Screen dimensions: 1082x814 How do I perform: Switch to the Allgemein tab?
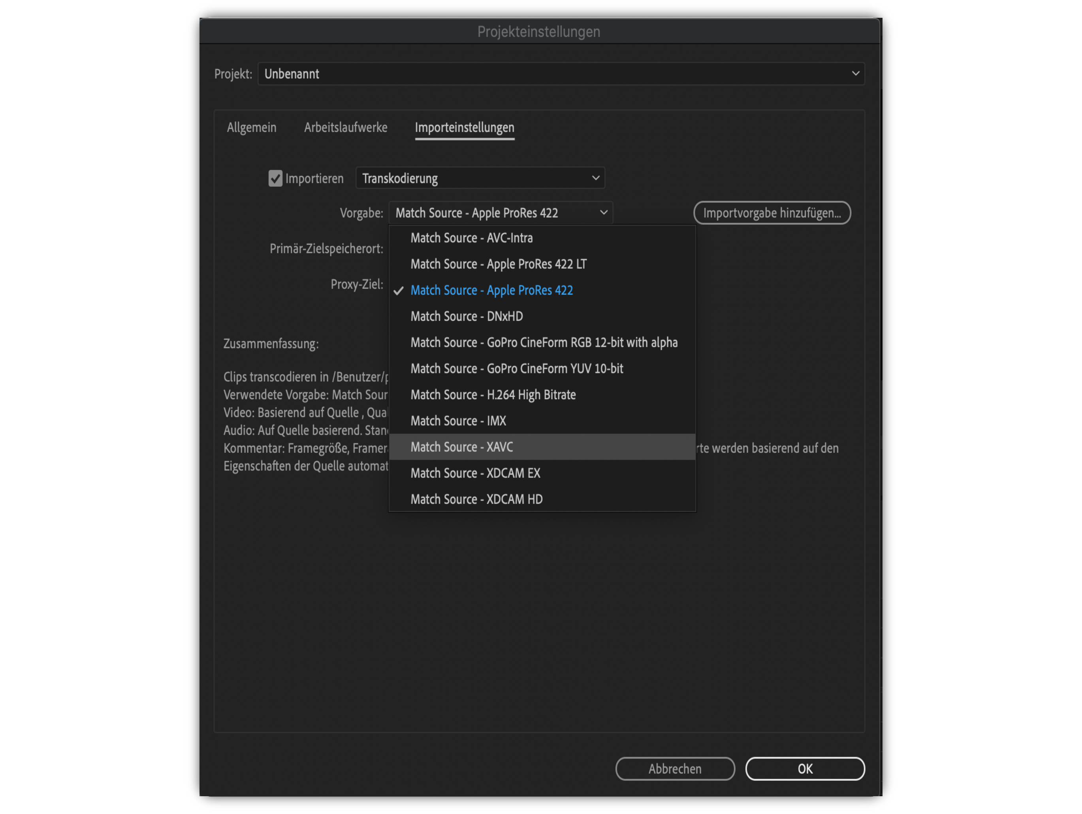(x=251, y=128)
